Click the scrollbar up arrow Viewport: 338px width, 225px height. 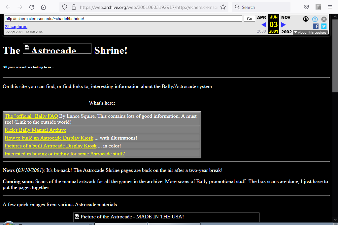pyautogui.click(x=335, y=16)
